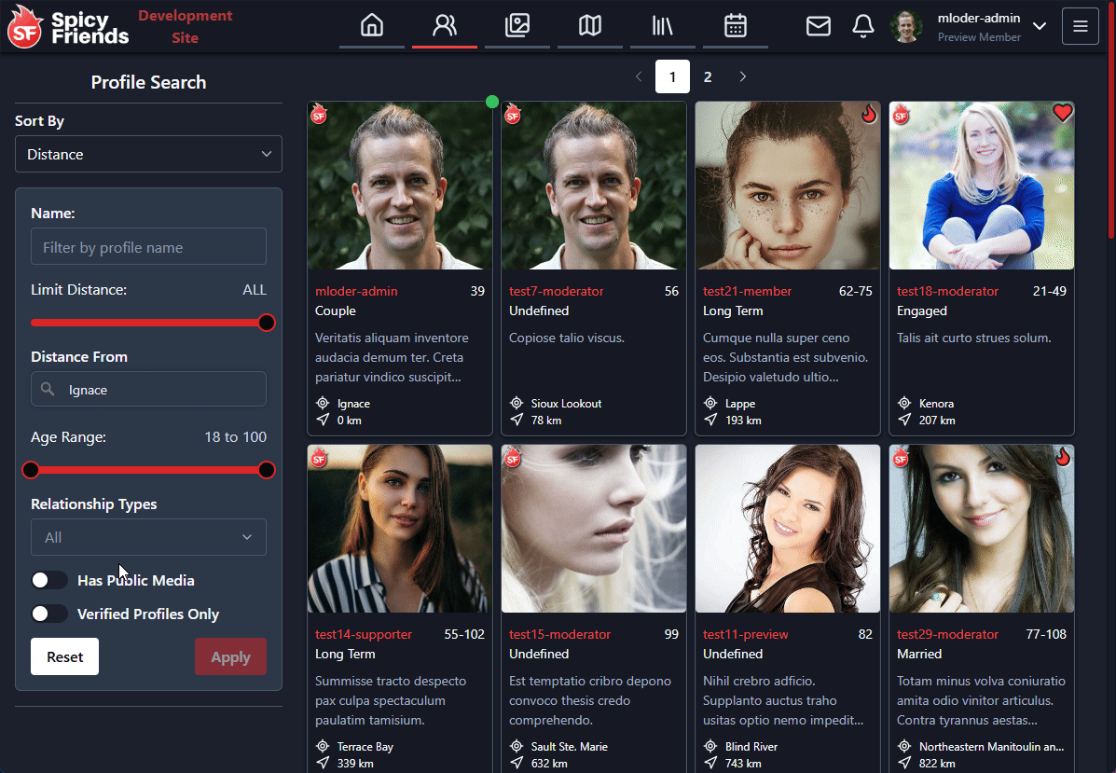Open the library icon in navbar
The image size is (1116, 773).
(663, 26)
